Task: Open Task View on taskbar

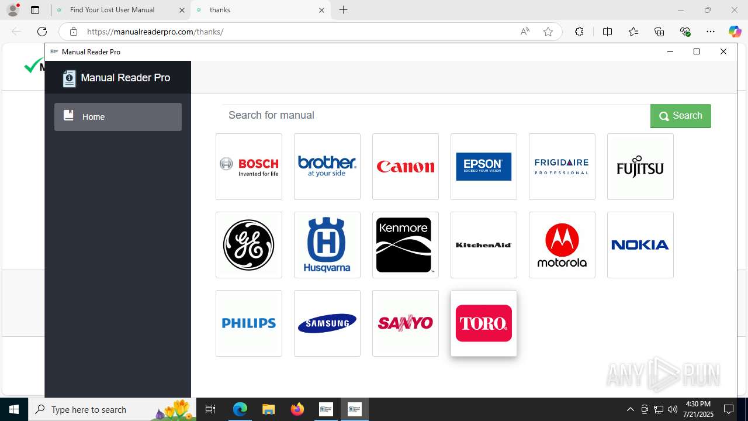Action: click(210, 409)
